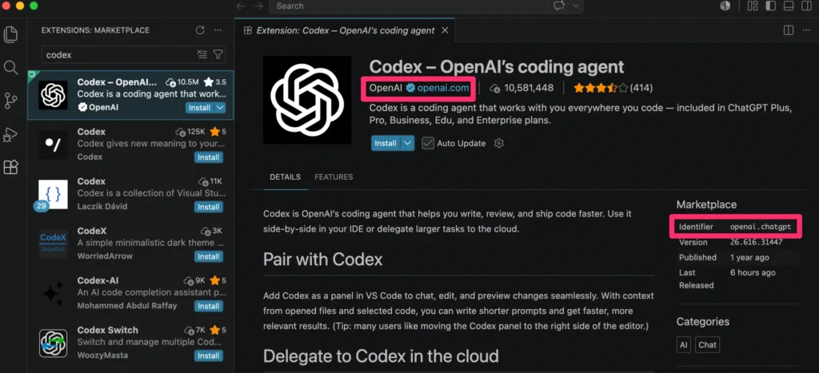Select the CodeX theme list row

point(130,244)
